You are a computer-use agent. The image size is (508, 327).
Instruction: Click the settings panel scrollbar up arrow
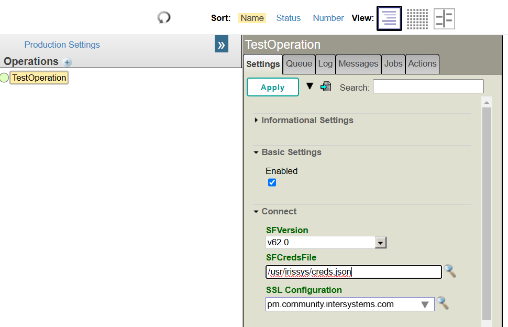[x=487, y=102]
